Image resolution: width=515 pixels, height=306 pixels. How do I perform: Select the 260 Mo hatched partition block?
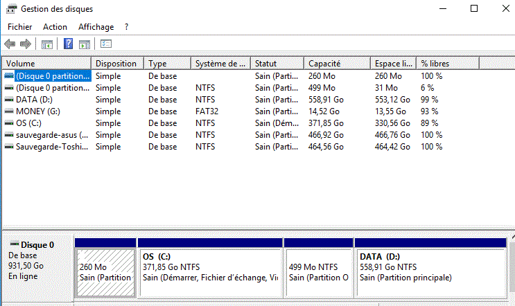[x=105, y=272]
